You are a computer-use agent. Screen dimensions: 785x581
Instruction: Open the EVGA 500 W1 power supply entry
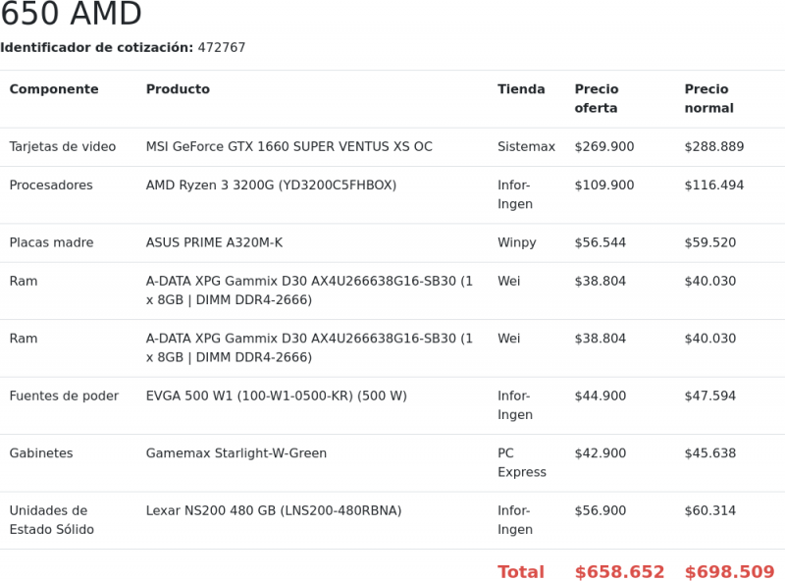coord(276,396)
